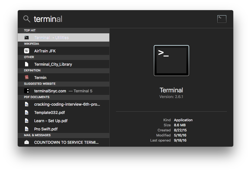Open COUNTDOWN TO SERVICE TERMI... mail result

(x=64, y=142)
